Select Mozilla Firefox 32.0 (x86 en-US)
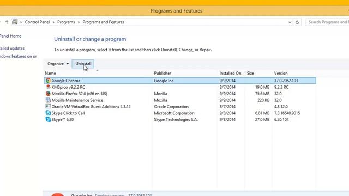The height and width of the screenshot is (196, 349). coord(80,94)
